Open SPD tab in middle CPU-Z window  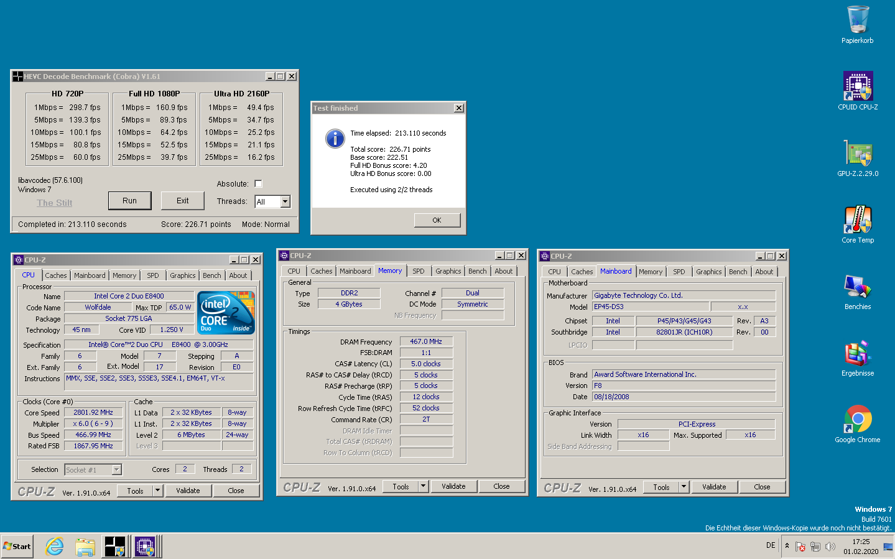(419, 271)
